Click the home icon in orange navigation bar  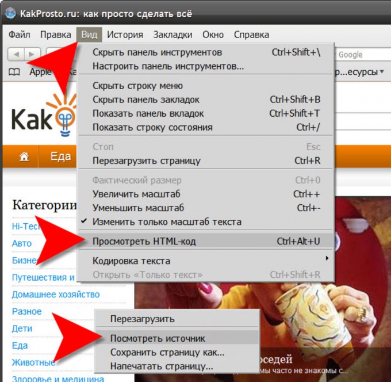(x=24, y=156)
